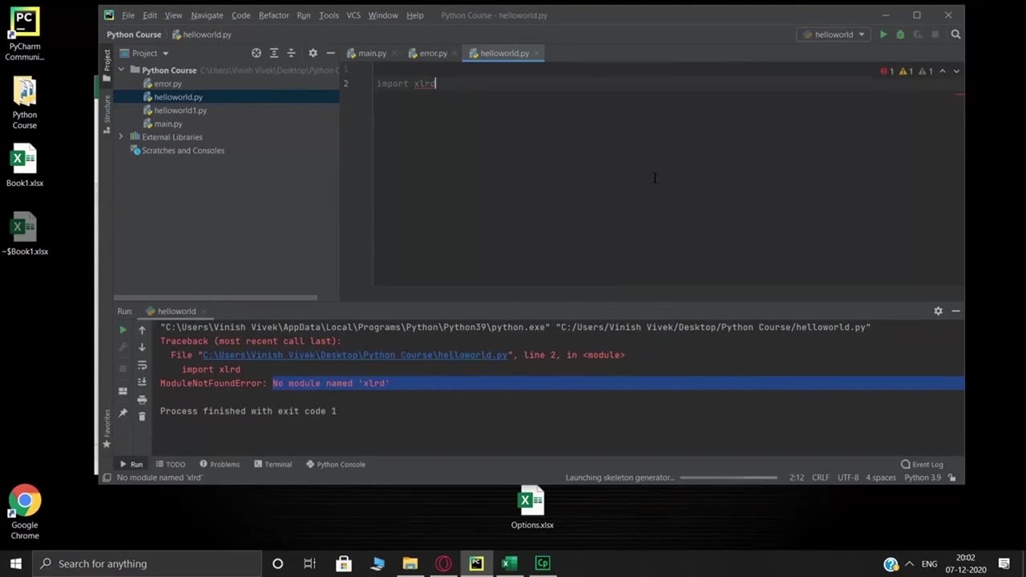Open File Explorer from the taskbar
The width and height of the screenshot is (1026, 577).
(x=410, y=563)
